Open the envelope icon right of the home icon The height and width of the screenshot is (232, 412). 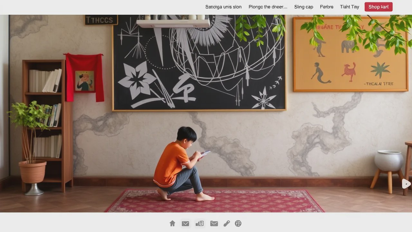click(x=185, y=224)
